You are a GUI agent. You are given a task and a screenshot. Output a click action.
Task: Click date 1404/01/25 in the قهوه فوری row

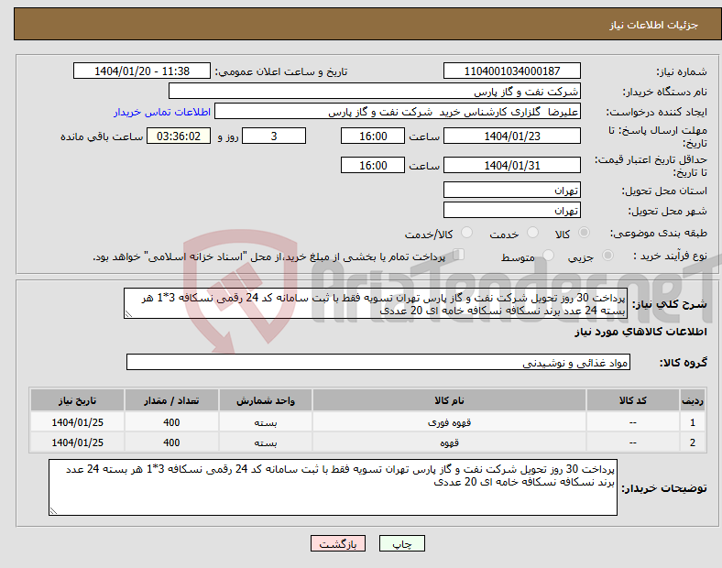pyautogui.click(x=77, y=422)
